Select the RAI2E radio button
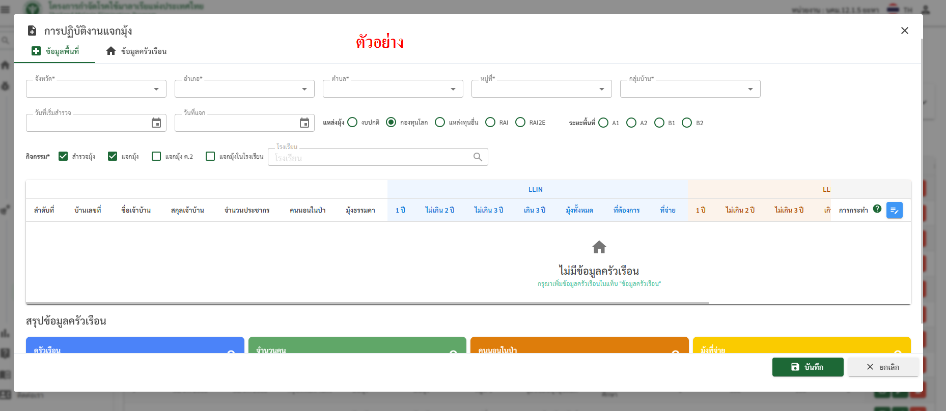The image size is (946, 411). [x=520, y=123]
